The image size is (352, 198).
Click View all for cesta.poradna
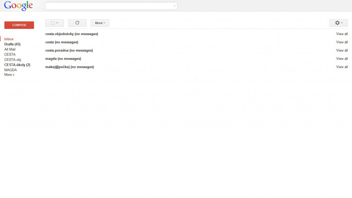click(x=342, y=50)
